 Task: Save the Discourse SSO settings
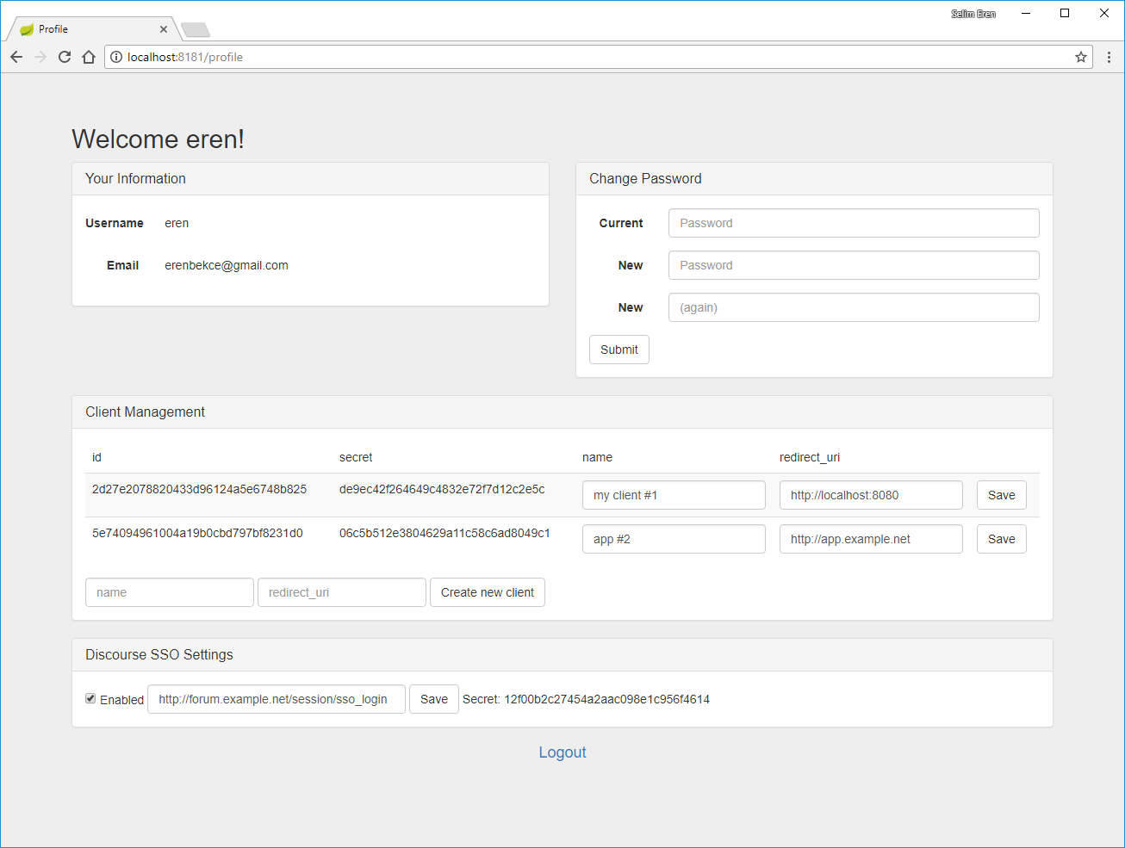click(434, 699)
